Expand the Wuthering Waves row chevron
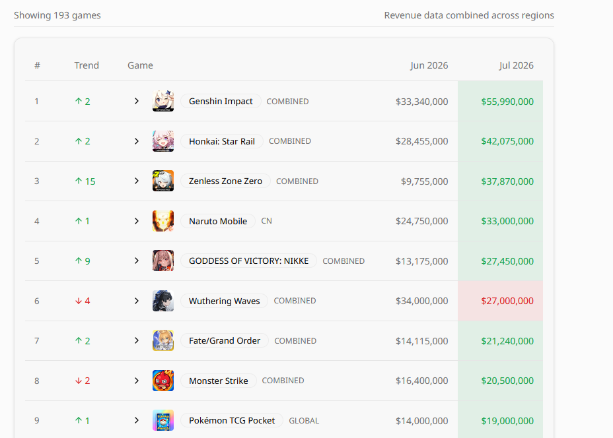Screen dimensions: 613x438 pos(137,301)
